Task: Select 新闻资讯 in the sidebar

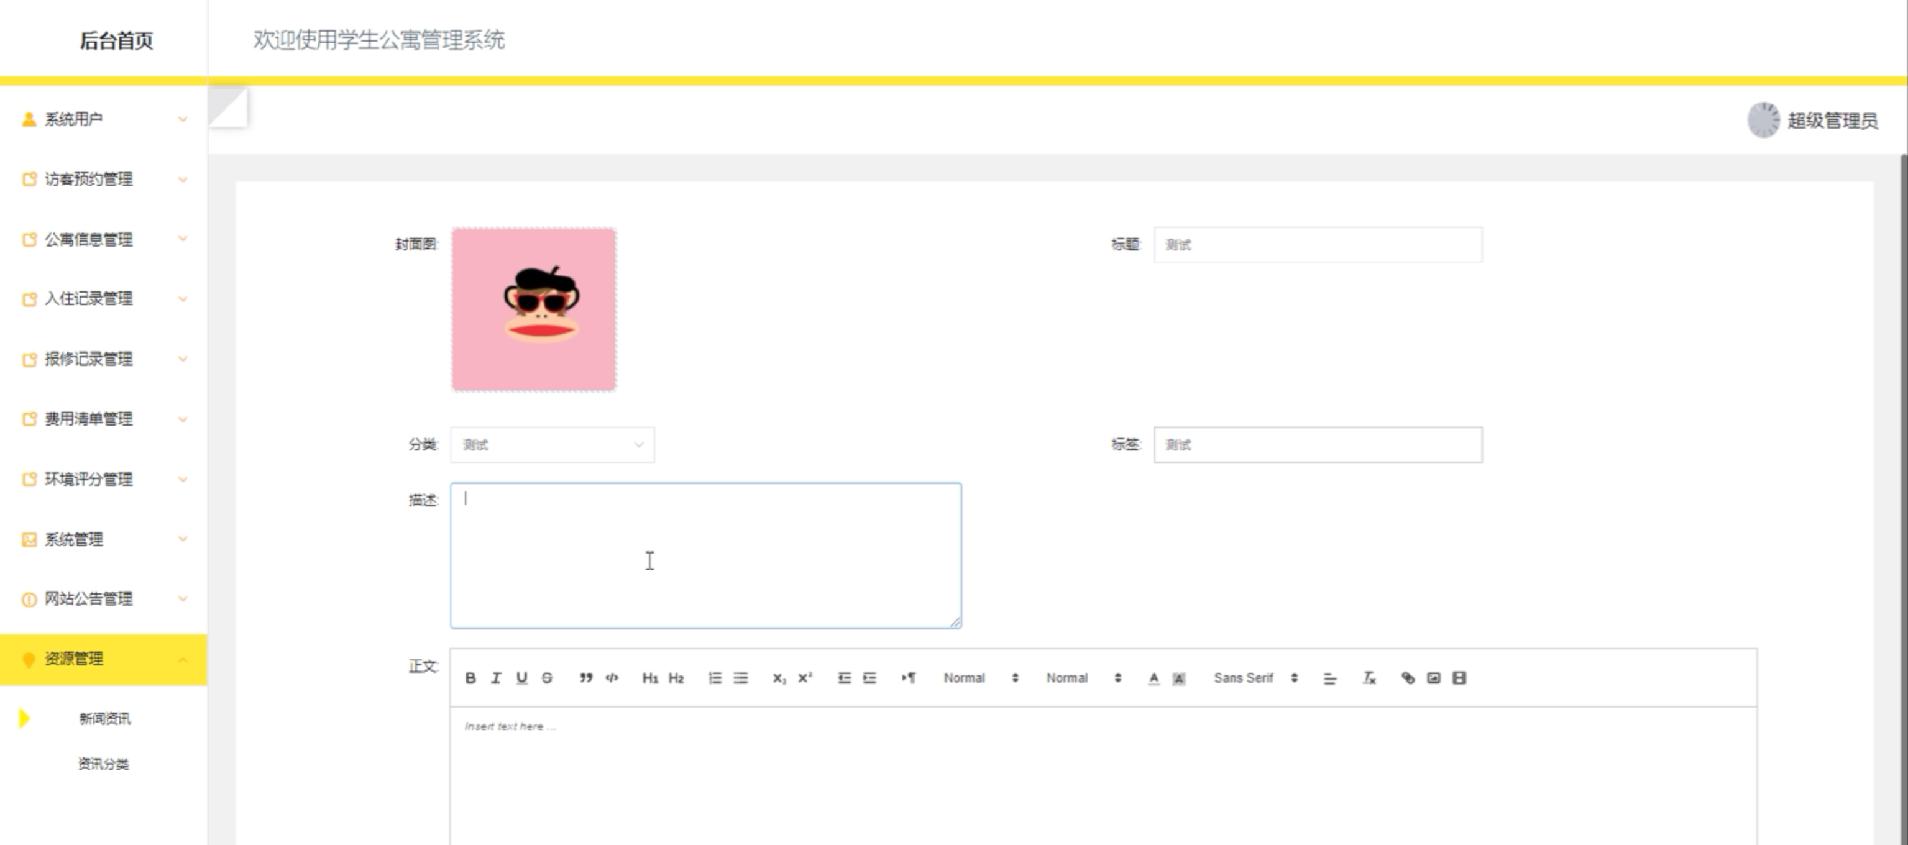Action: click(104, 718)
